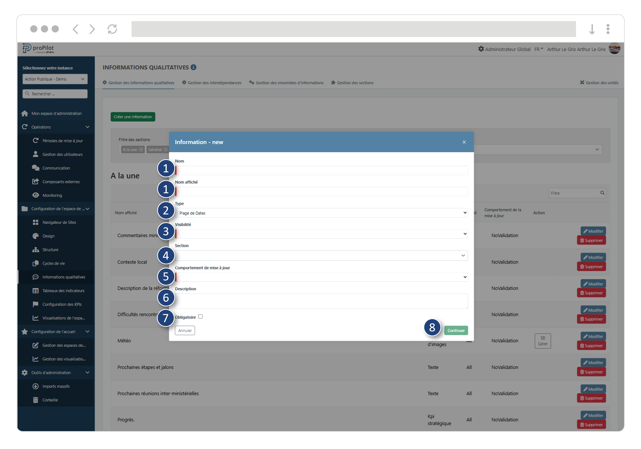Viewport: 641px width, 449px height.
Task: Open Structure hierarchy icon in sidebar
Action: click(35, 250)
